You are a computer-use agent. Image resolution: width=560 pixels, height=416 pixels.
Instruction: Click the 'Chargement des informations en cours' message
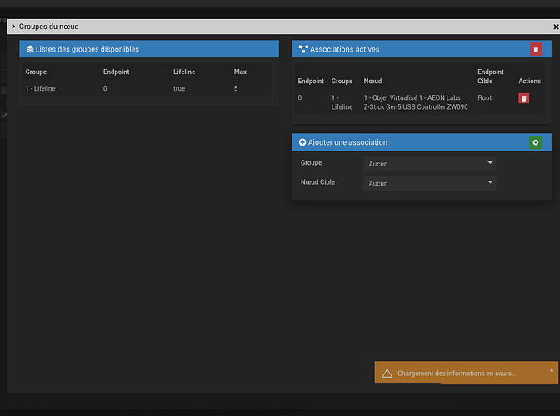(457, 374)
